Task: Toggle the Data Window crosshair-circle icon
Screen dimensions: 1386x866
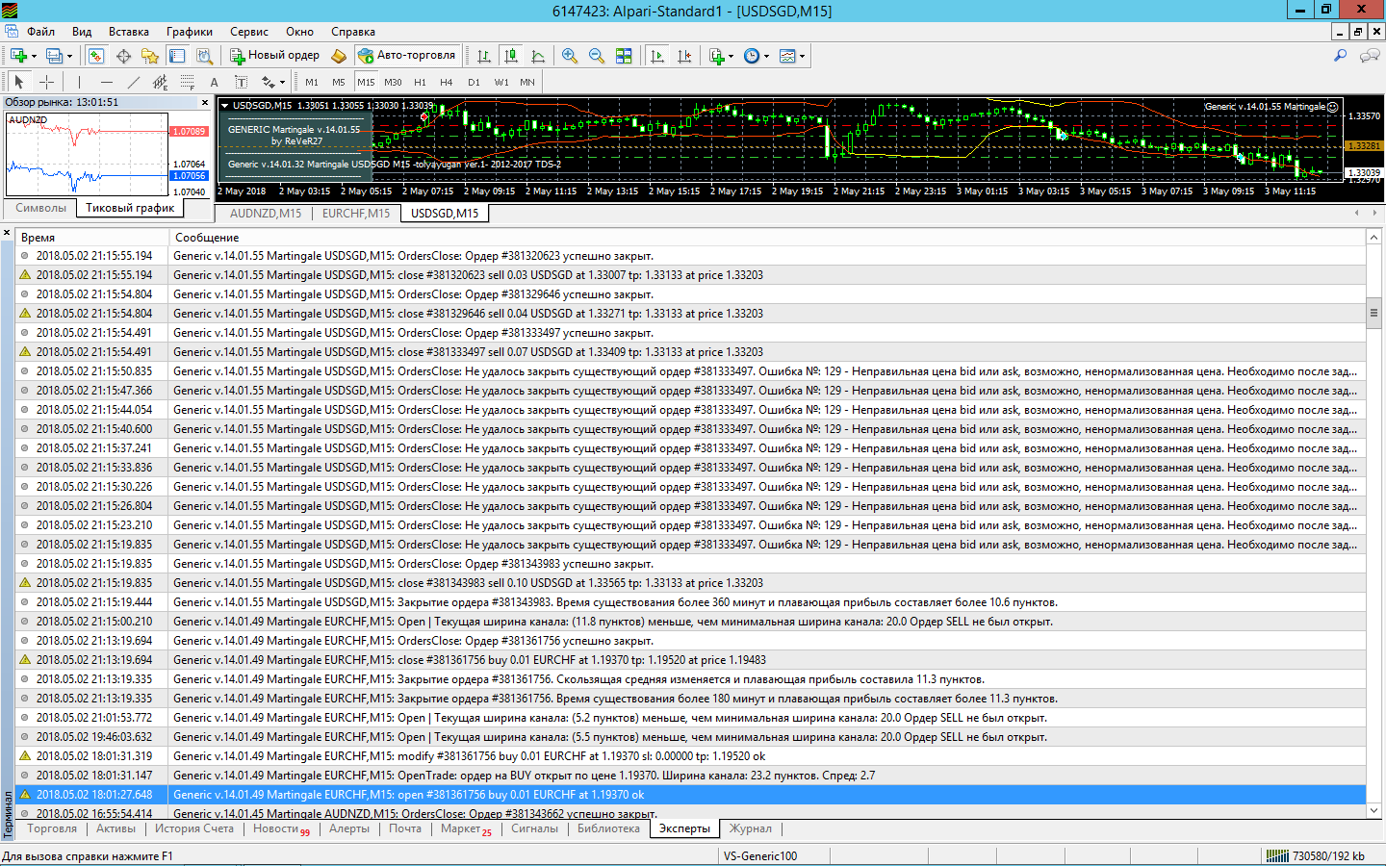Action: pyautogui.click(x=123, y=56)
